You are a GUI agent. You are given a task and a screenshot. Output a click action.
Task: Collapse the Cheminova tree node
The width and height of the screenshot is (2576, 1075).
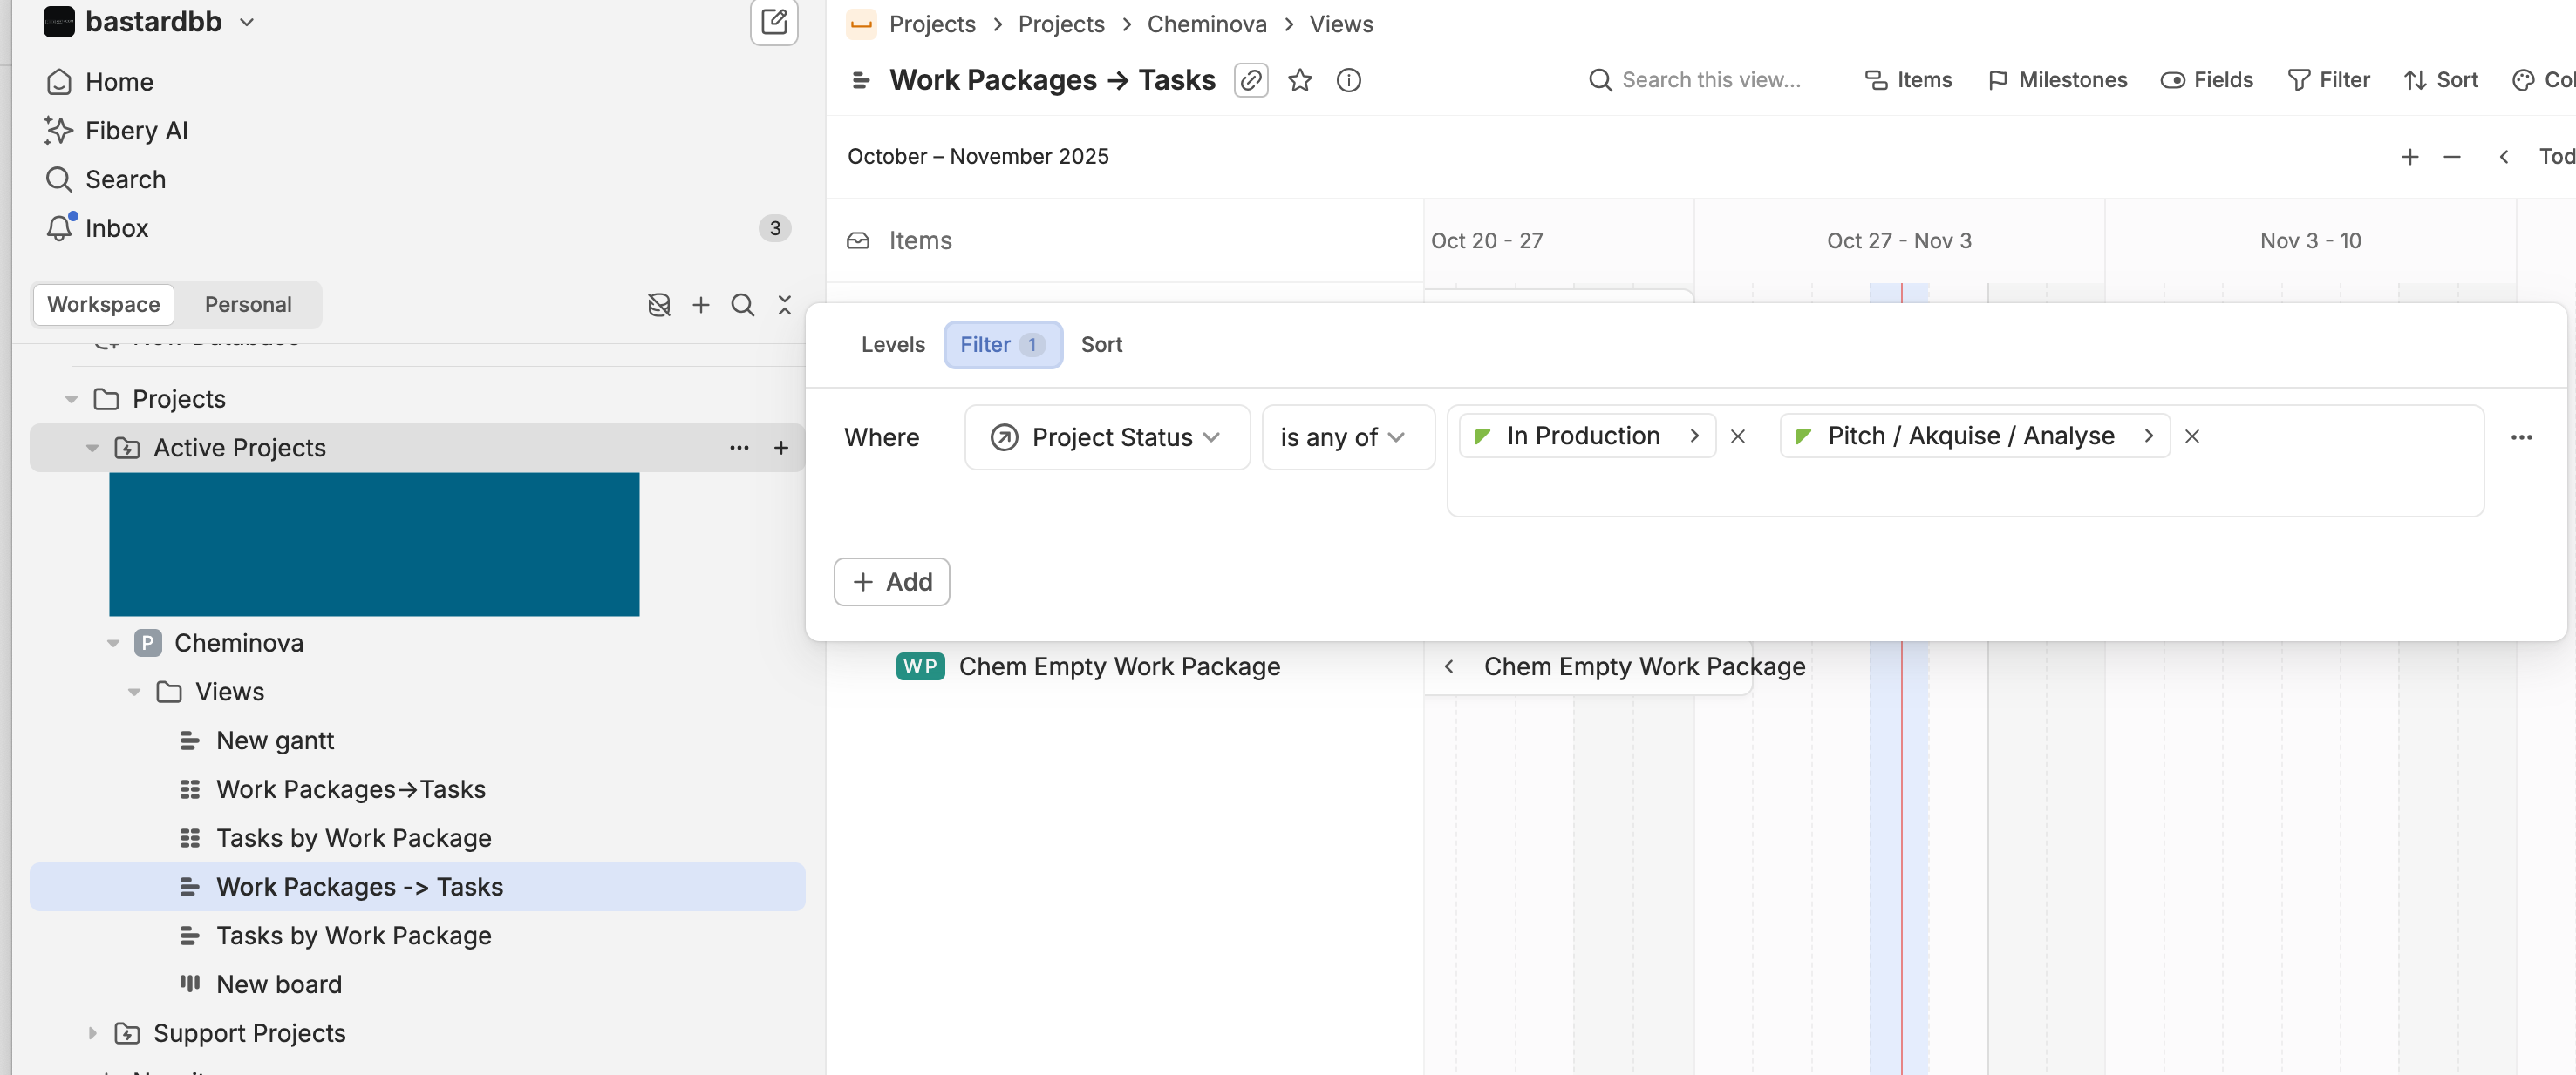(x=113, y=644)
